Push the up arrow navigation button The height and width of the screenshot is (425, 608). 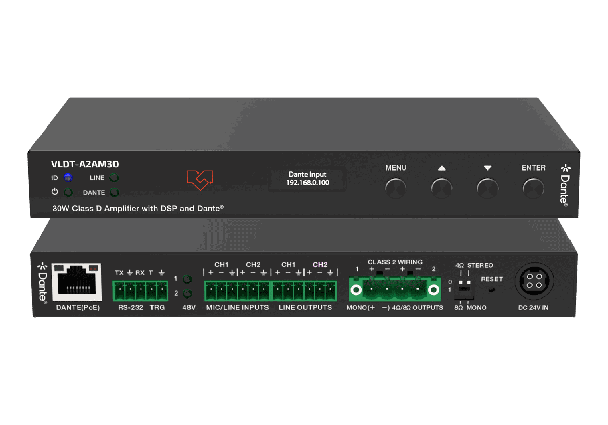click(441, 188)
